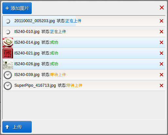Delete IS240-014.jpg using its red X
Viewport: 168px width, 135px height.
pos(161,42)
